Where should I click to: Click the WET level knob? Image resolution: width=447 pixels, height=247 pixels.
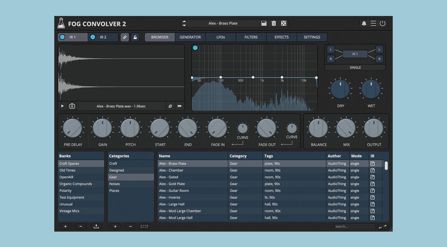[x=371, y=89]
